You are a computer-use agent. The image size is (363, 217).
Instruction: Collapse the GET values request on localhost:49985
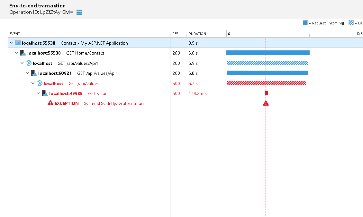[x=38, y=93]
